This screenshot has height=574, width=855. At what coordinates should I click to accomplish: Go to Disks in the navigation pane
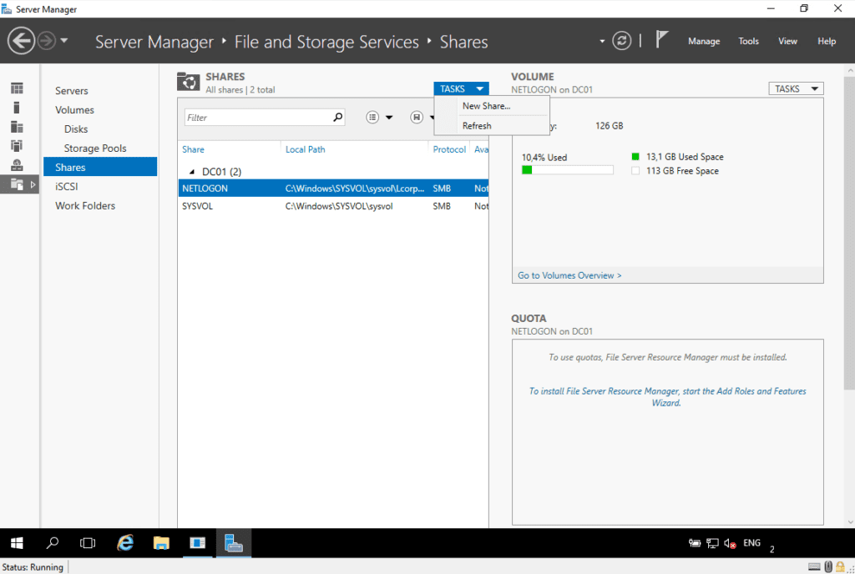click(x=76, y=128)
